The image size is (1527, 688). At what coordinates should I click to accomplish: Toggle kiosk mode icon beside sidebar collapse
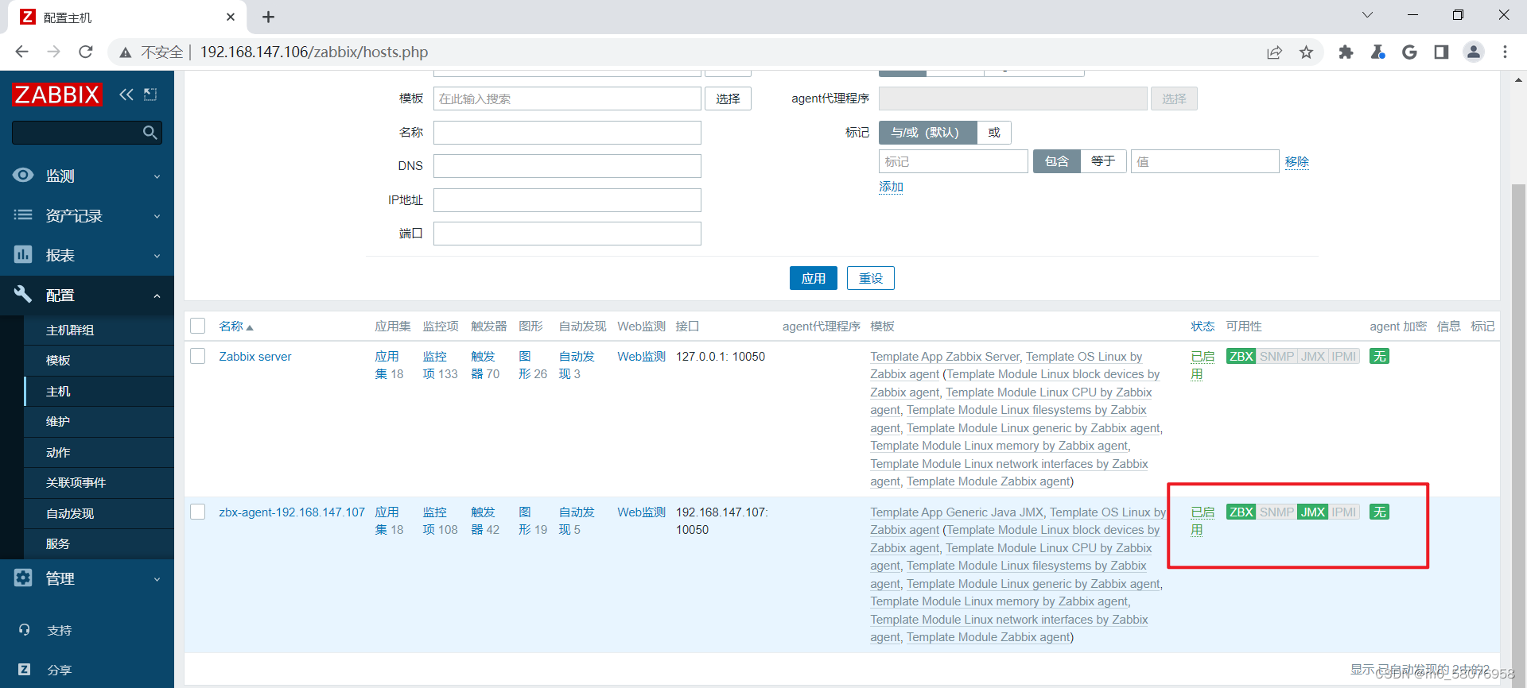150,95
